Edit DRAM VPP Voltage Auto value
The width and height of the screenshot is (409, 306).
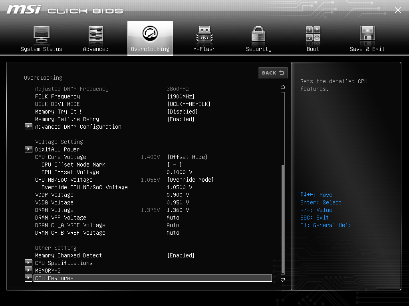point(173,218)
